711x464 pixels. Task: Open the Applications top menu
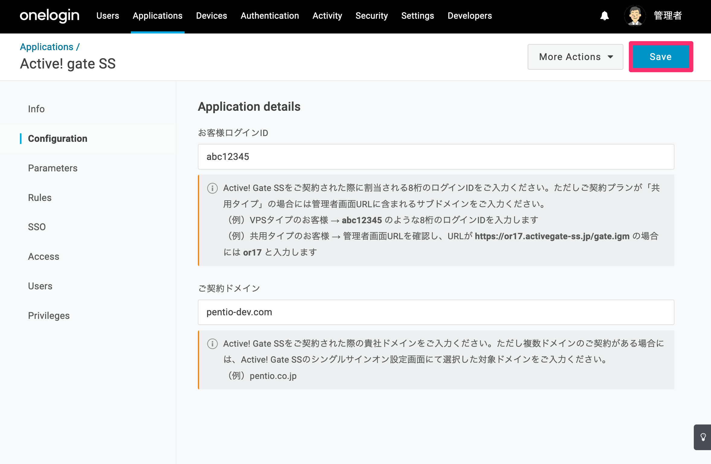point(158,16)
